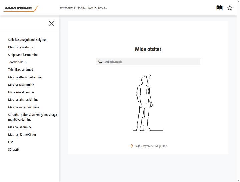Select Masina korrashoidmine entry
Viewport: 240px width, 182px height.
click(24, 107)
